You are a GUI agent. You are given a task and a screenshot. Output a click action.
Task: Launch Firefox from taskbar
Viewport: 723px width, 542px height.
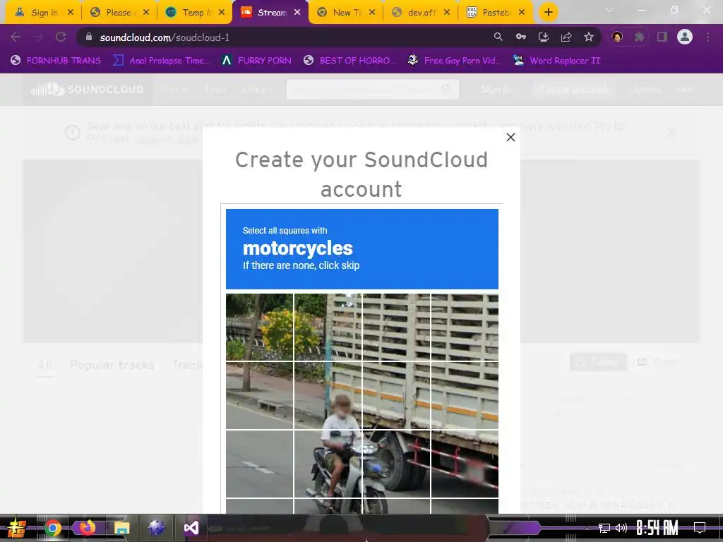[x=87, y=528]
